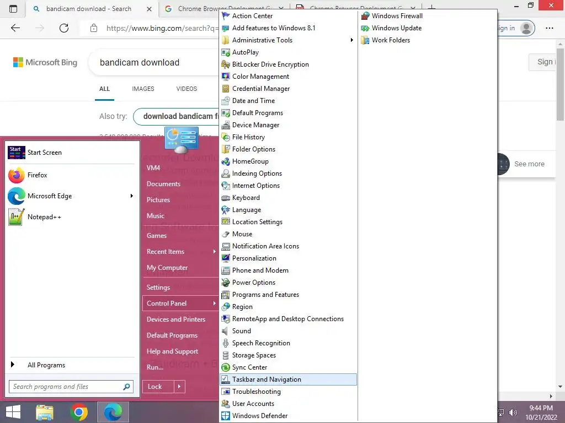Open File Explorer on the taskbar

(45, 412)
